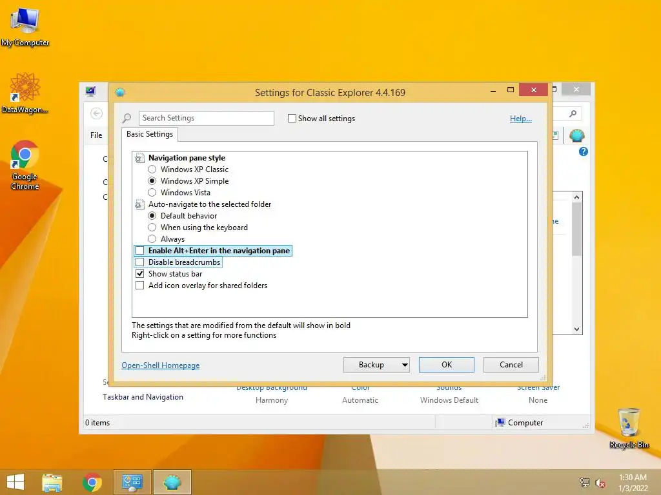Maximize the Classic Explorer settings dialog
Viewport: 661px width, 495px height.
click(x=511, y=90)
